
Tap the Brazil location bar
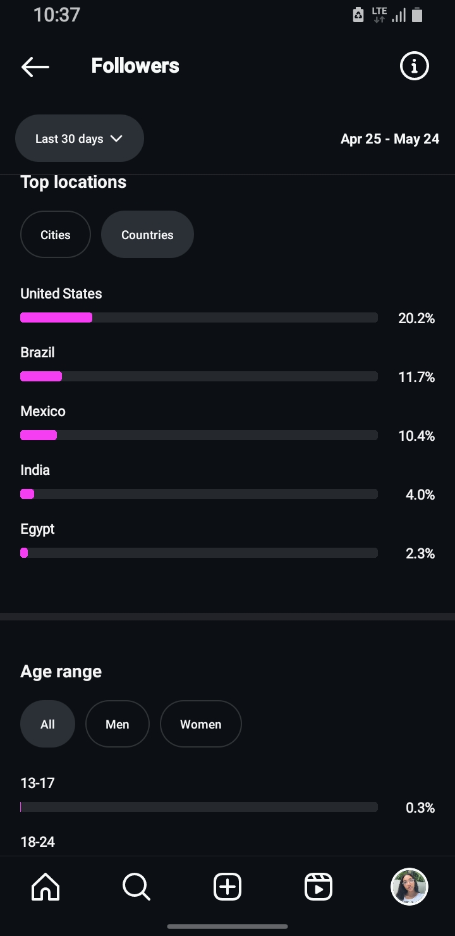click(199, 376)
